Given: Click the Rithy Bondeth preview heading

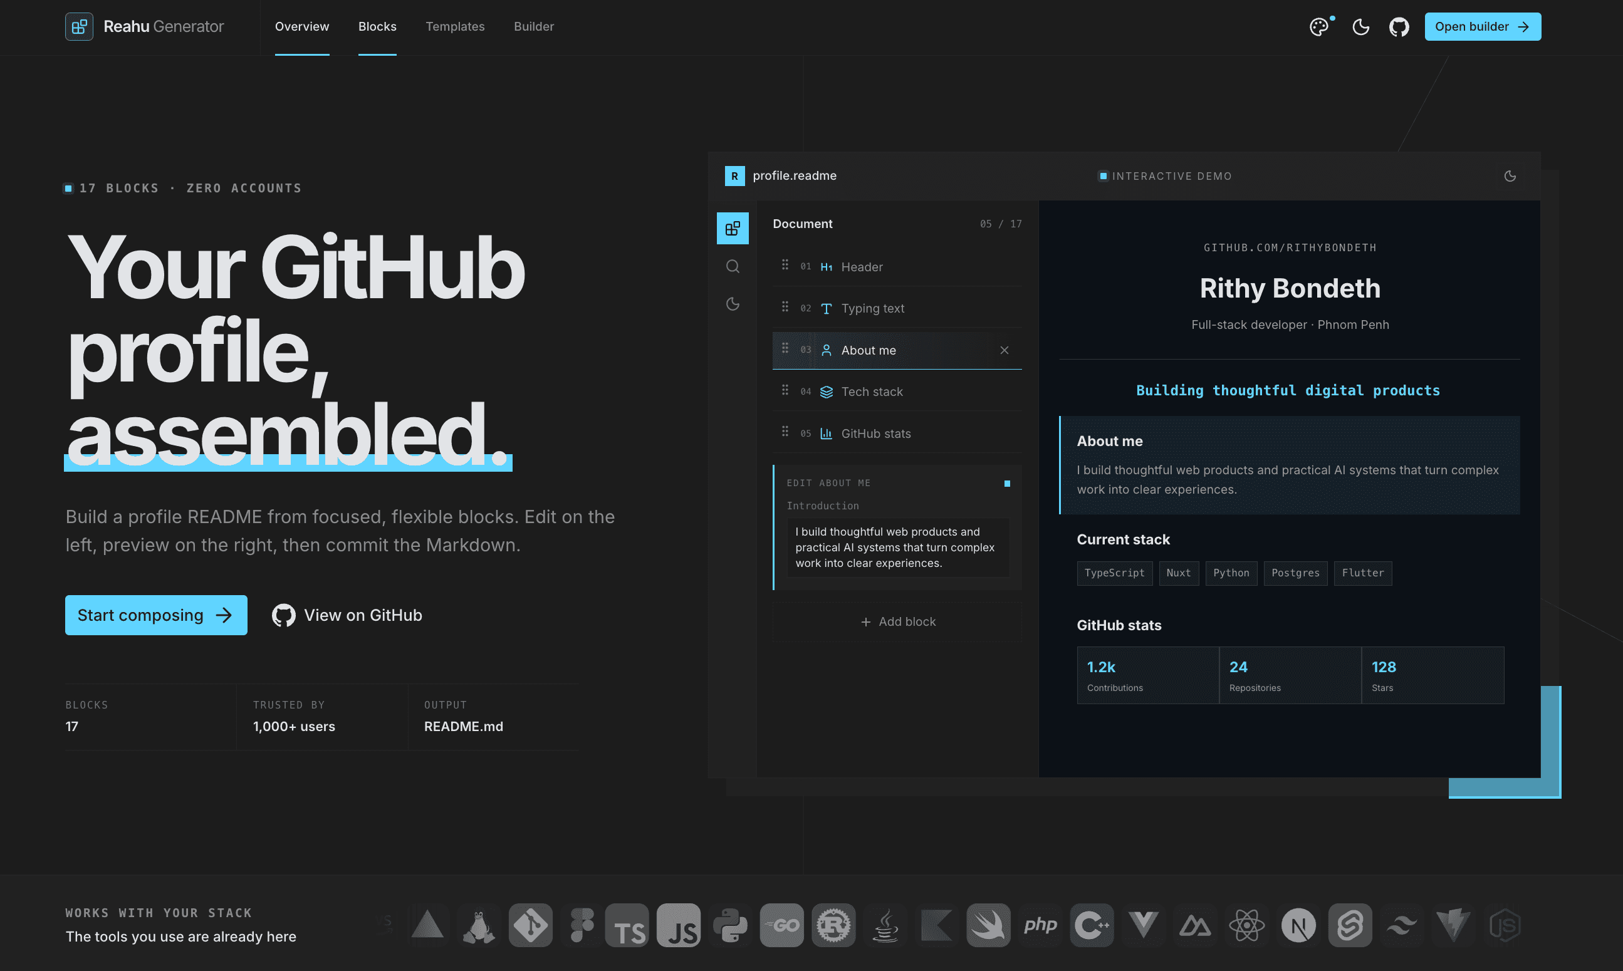Looking at the screenshot, I should pos(1290,289).
